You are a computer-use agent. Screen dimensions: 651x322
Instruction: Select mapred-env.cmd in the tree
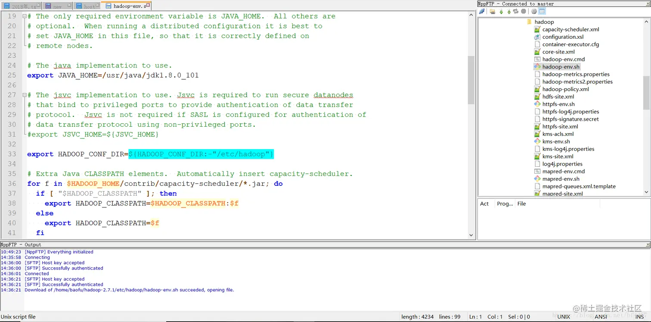click(x=564, y=171)
